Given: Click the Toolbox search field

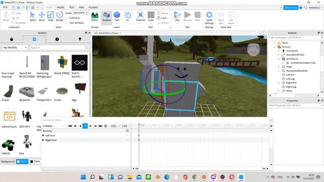Looking at the screenshot, I should coord(57,48).
